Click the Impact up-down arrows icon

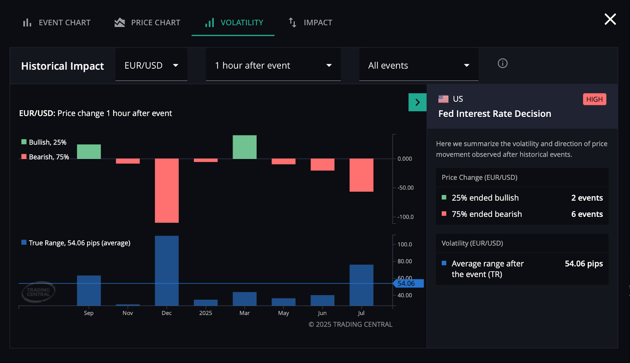pyautogui.click(x=292, y=23)
